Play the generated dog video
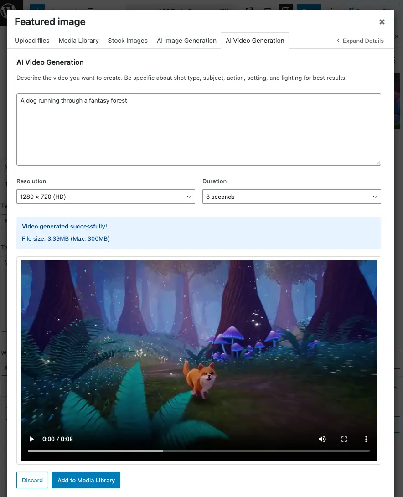Image resolution: width=403 pixels, height=497 pixels. click(32, 439)
